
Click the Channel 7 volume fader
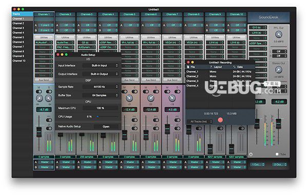167,129
